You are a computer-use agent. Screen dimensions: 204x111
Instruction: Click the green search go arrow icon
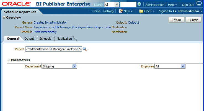coord(139,4)
